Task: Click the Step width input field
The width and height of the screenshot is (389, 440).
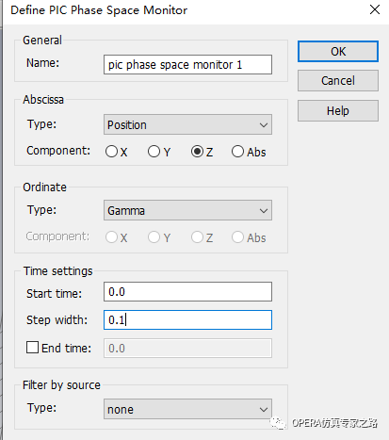Action: point(187,320)
